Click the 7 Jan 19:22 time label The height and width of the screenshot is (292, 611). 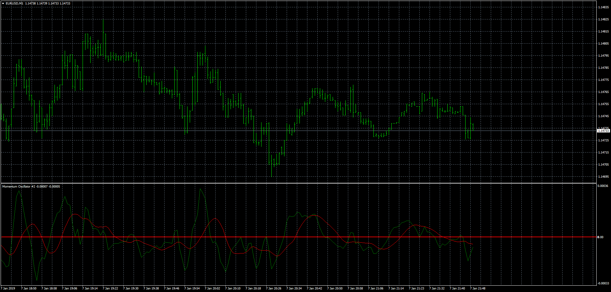coord(110,288)
